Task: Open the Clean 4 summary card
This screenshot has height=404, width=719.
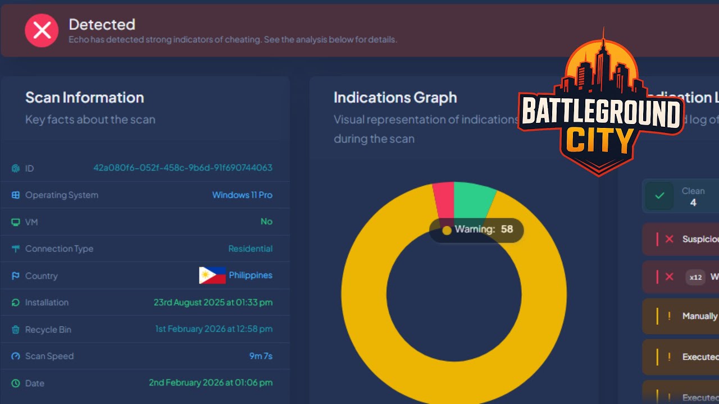Action: pos(681,196)
